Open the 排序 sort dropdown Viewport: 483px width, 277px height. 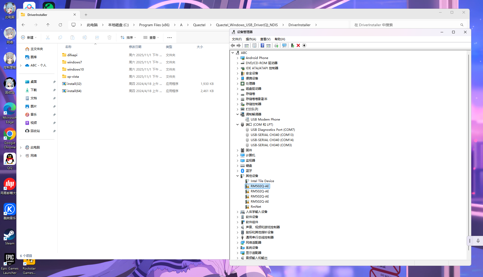[x=128, y=37]
